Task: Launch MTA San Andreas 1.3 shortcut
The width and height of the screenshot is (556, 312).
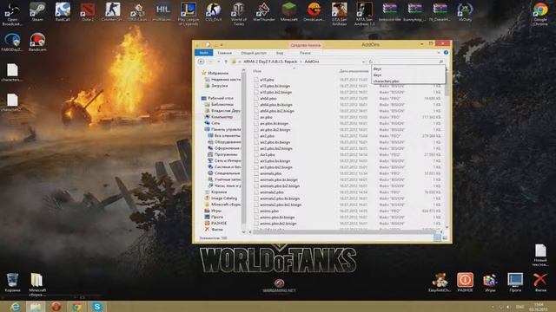Action: coord(364,14)
